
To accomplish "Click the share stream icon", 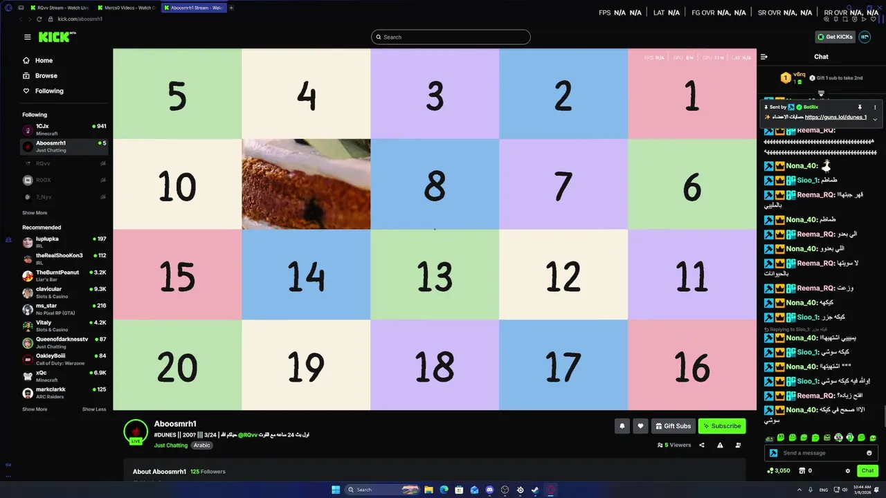I will click(x=702, y=445).
